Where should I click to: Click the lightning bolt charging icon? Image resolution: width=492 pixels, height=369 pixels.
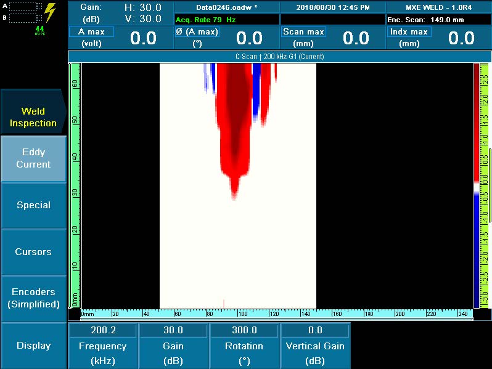pos(51,12)
